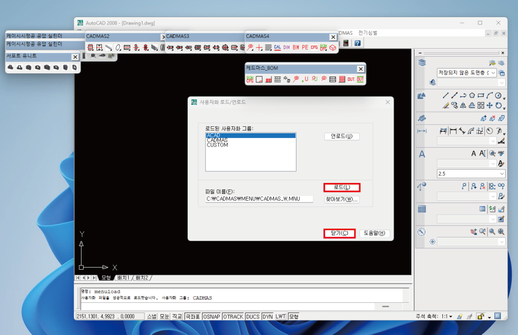The image size is (518, 335).
Task: Select CUSTOM in loaded customization groups list
Action: (250, 144)
